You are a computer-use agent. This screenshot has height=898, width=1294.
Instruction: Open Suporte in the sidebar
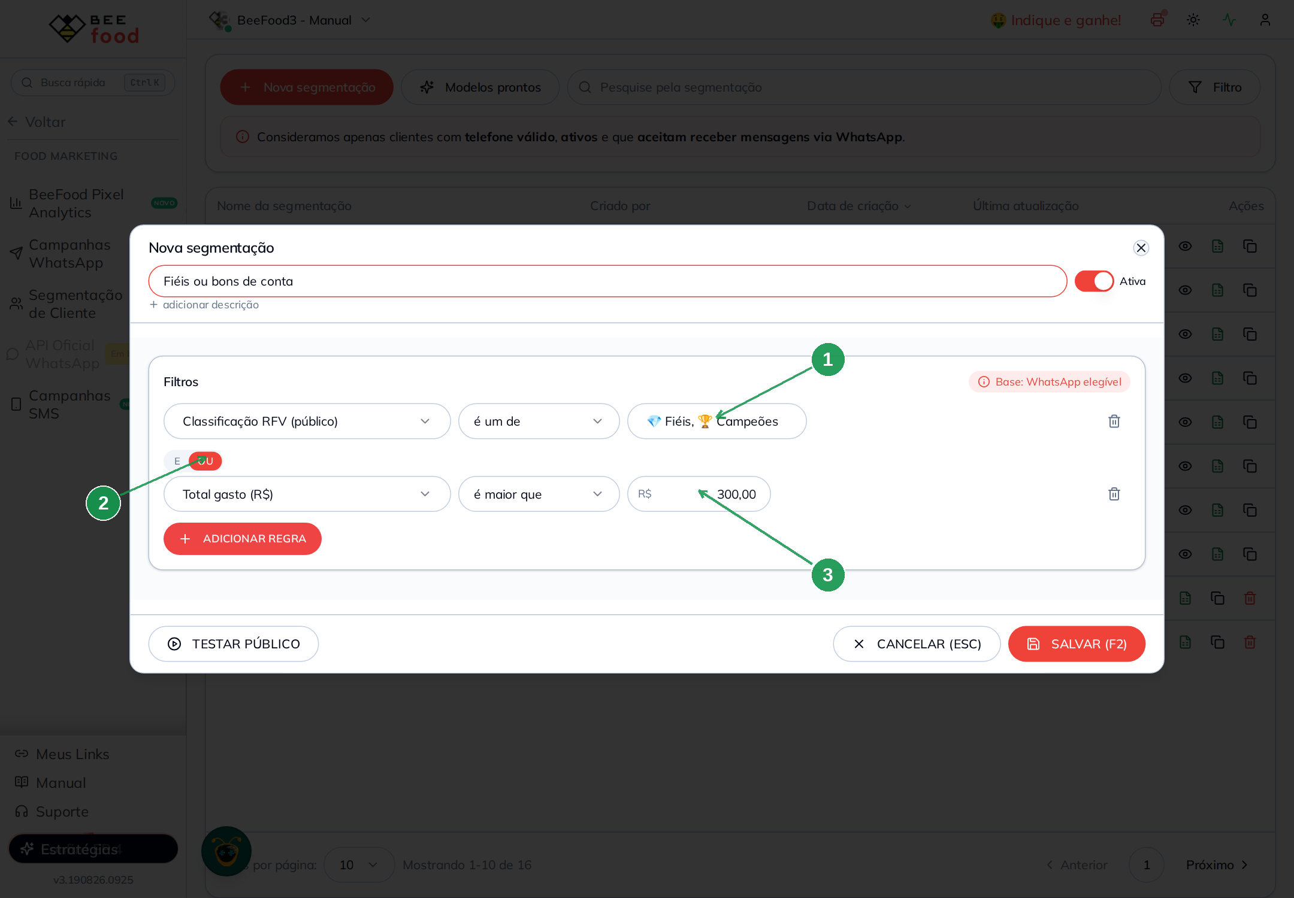52,812
